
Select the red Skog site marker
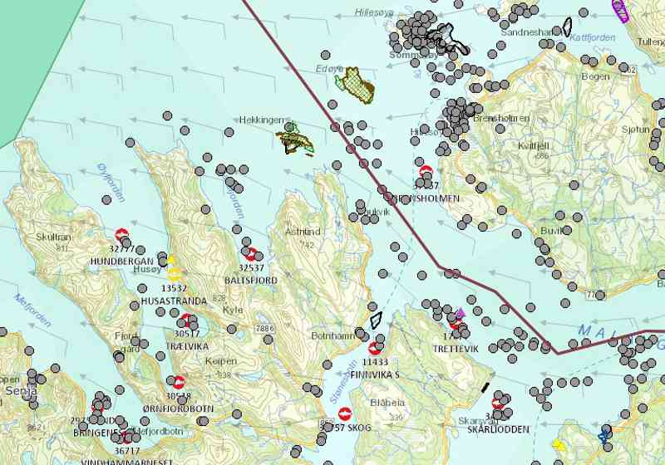coord(346,413)
